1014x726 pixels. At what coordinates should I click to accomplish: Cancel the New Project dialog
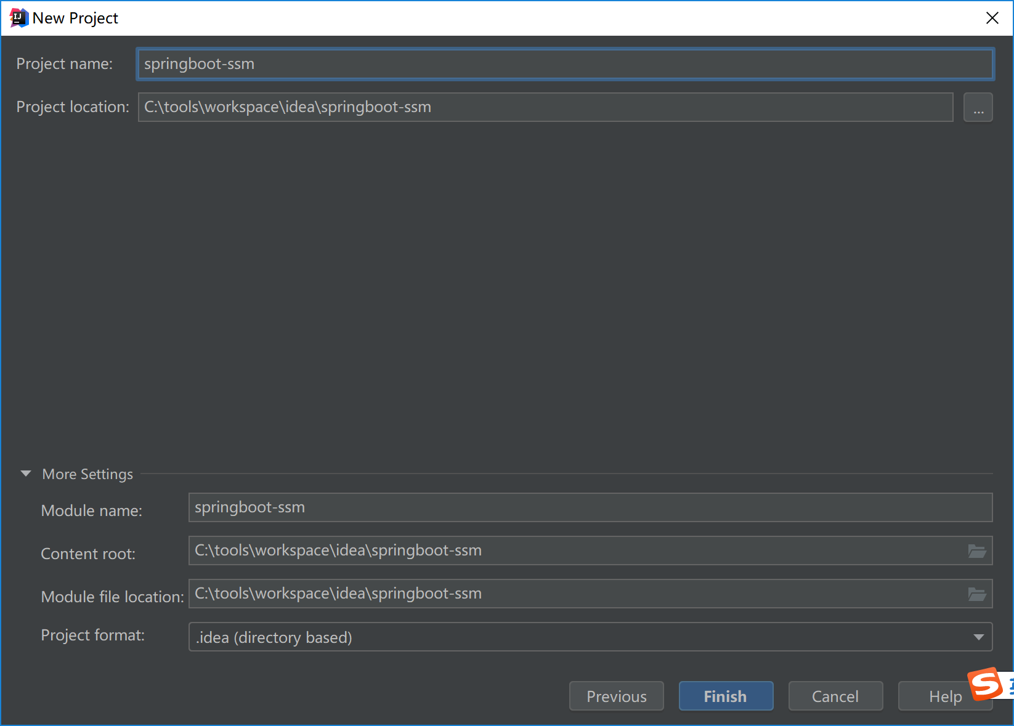pyautogui.click(x=835, y=696)
